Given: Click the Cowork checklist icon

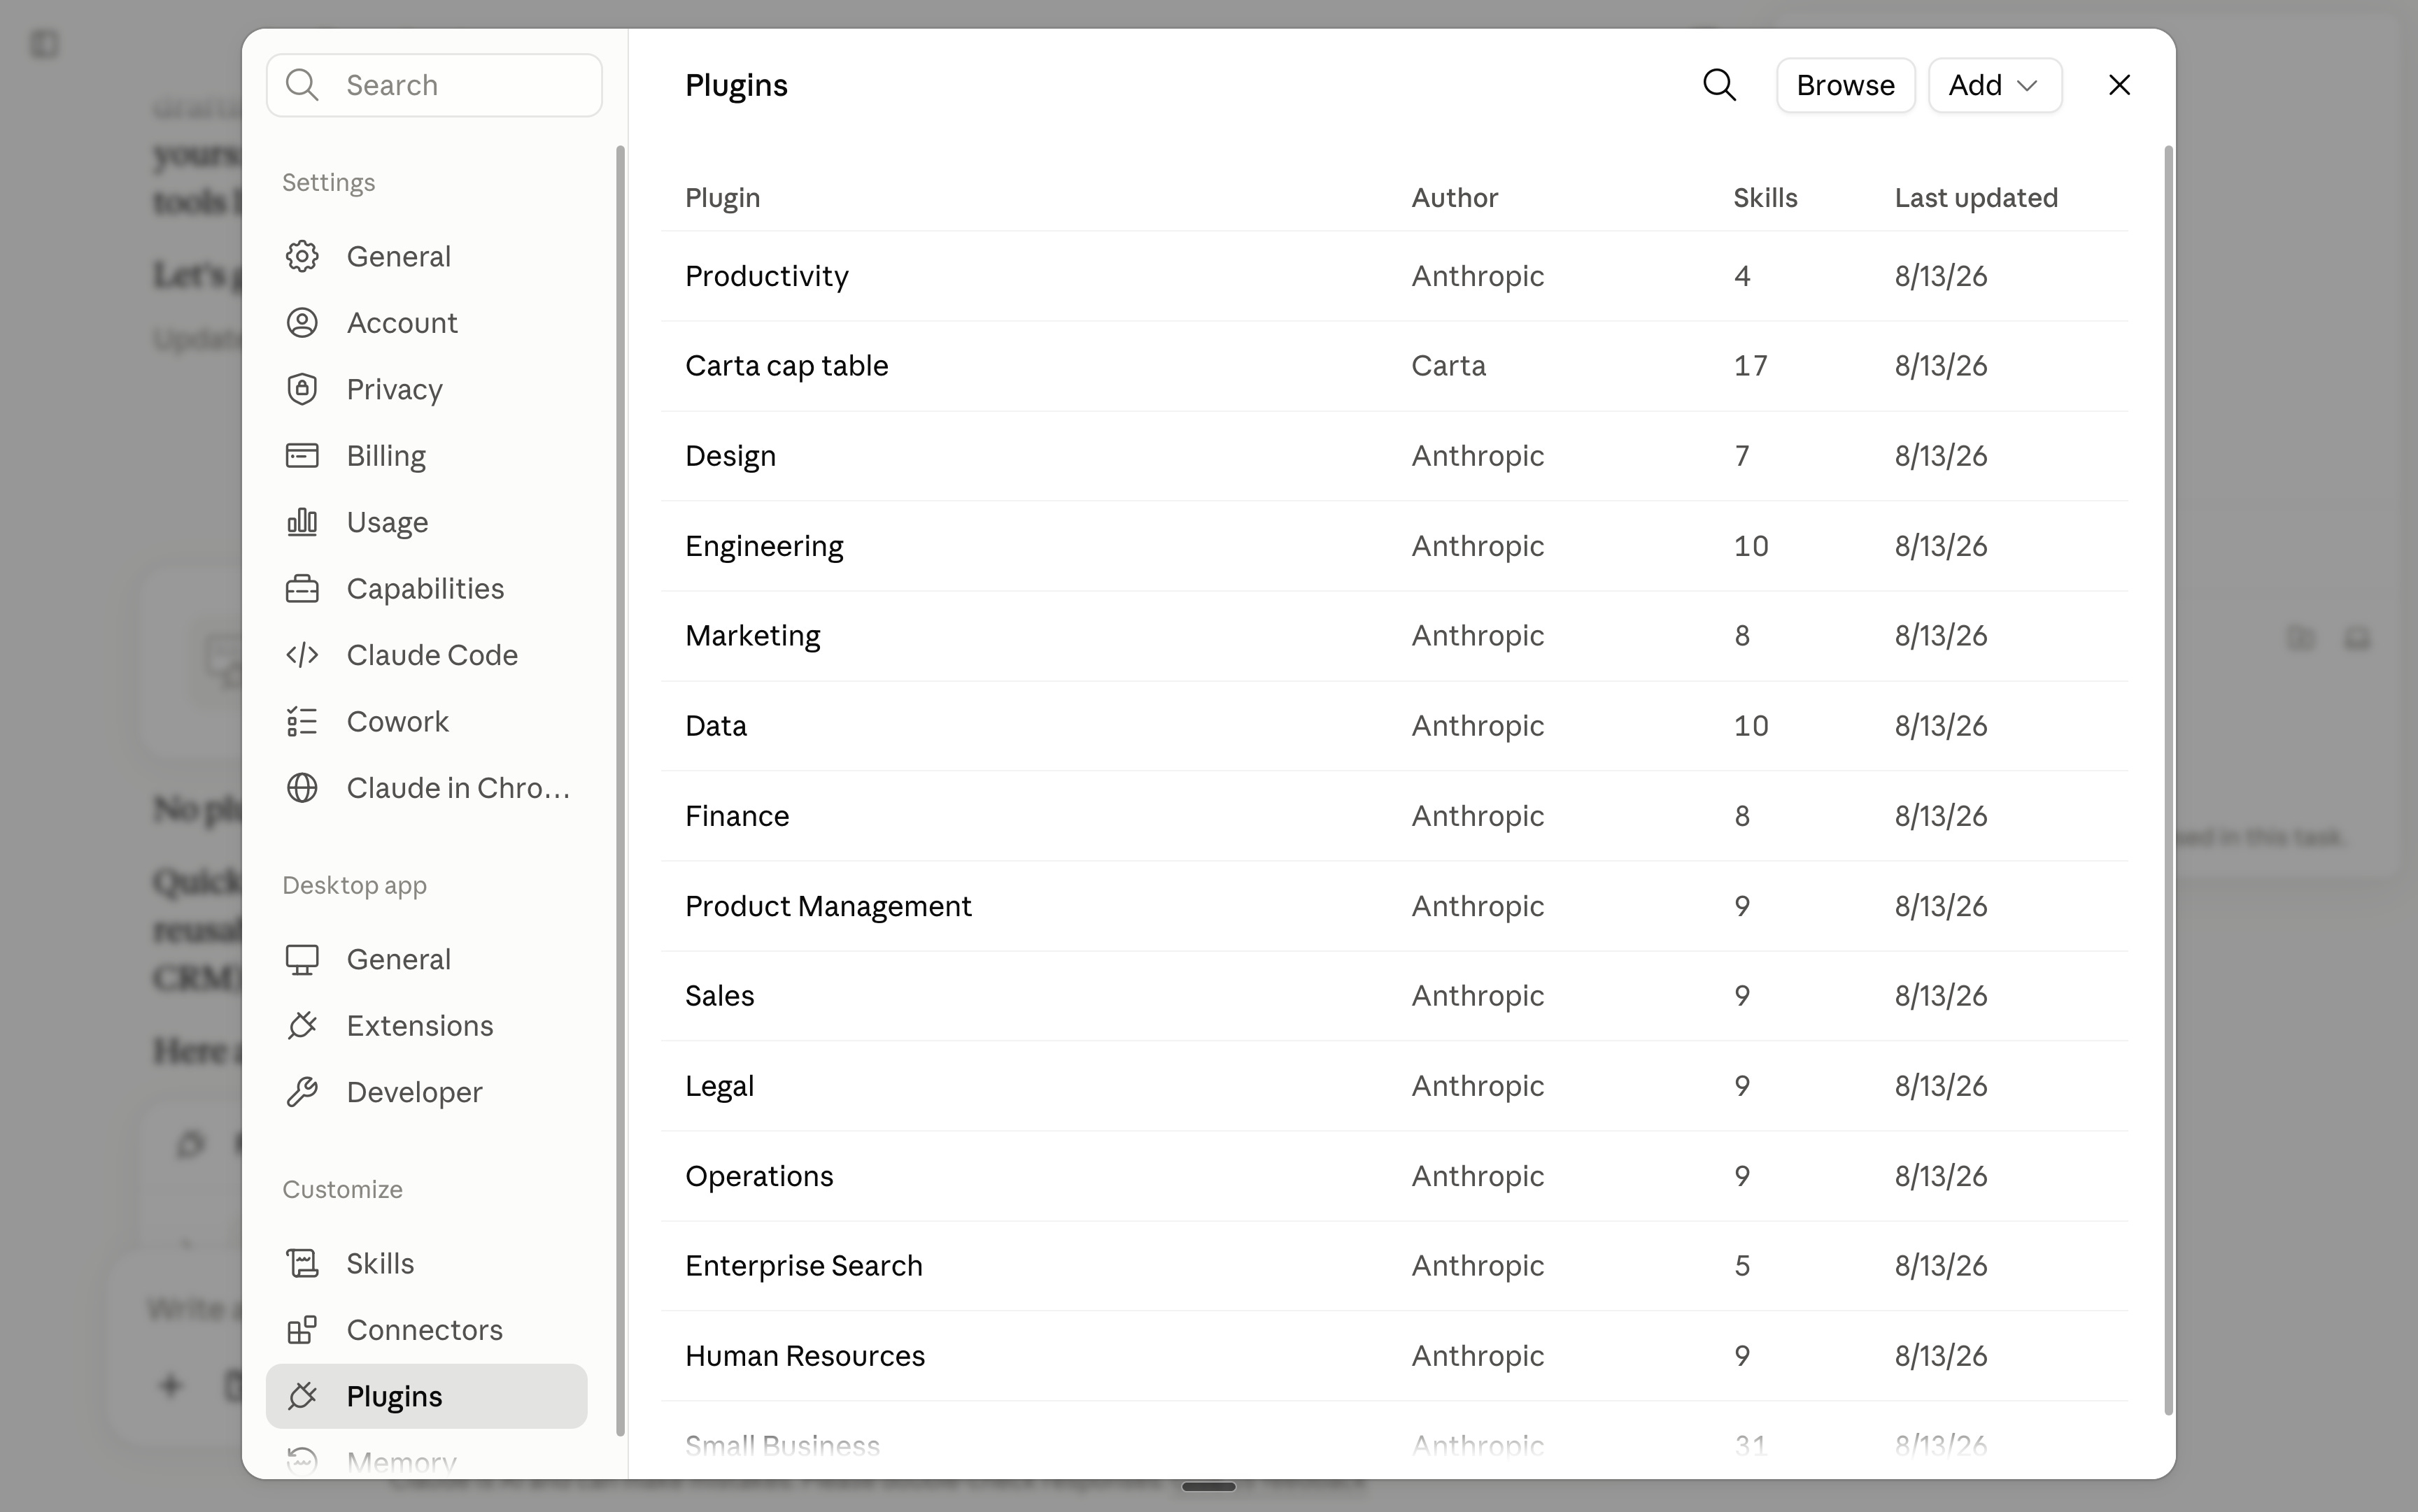Looking at the screenshot, I should [x=302, y=722].
